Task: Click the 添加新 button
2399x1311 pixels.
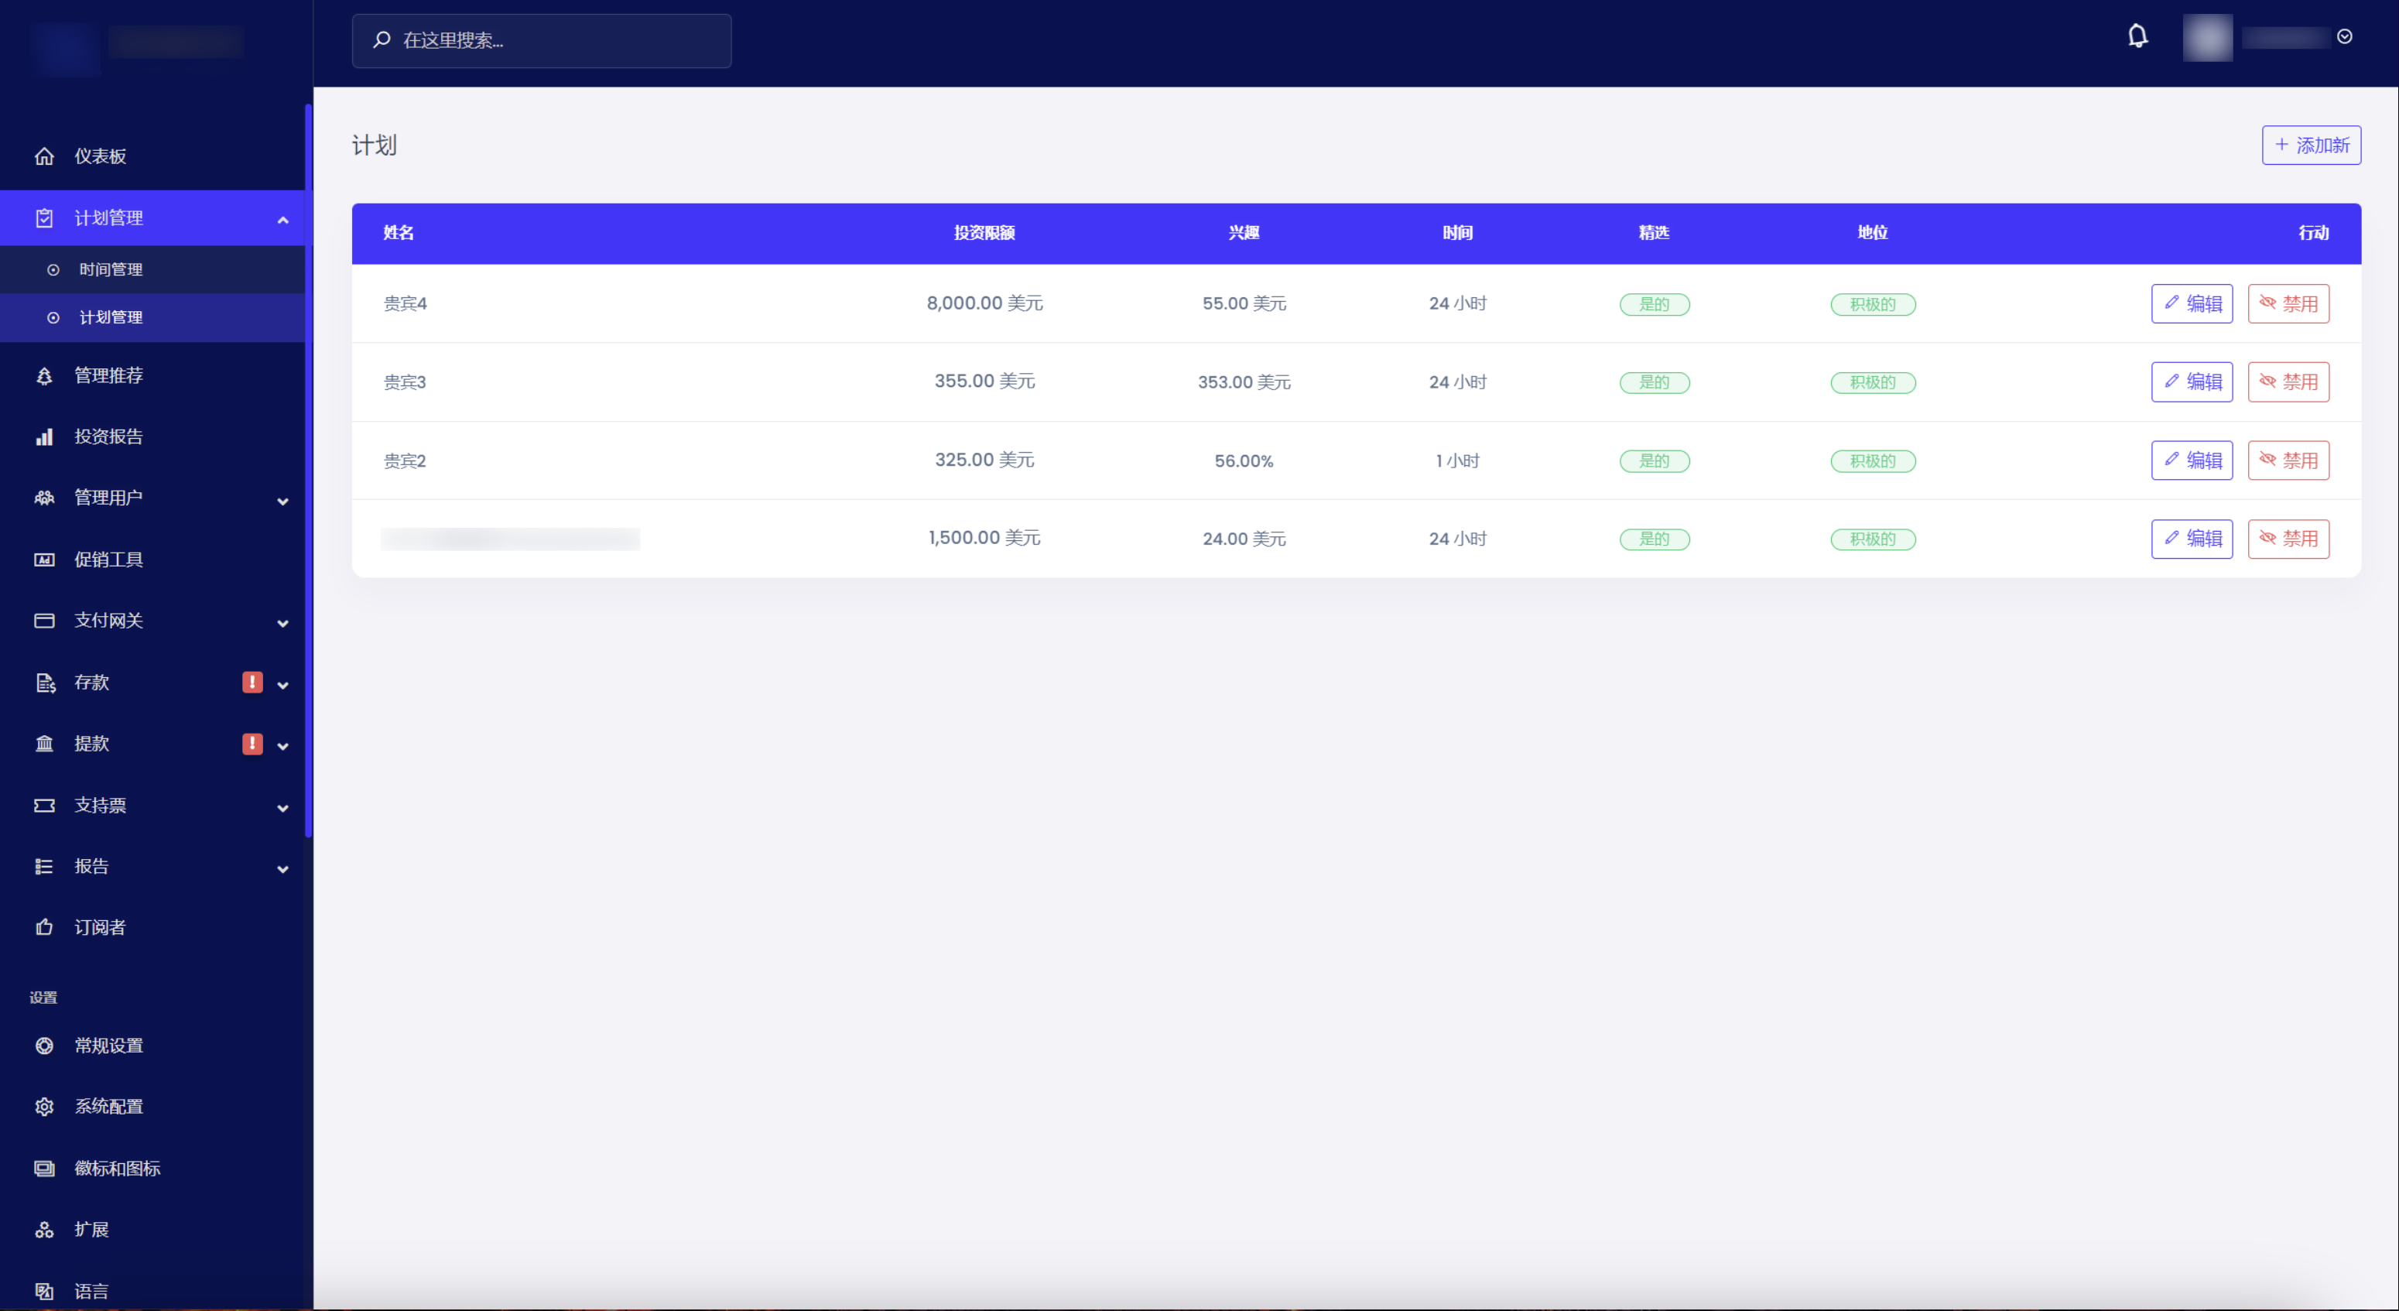Action: click(x=2311, y=145)
